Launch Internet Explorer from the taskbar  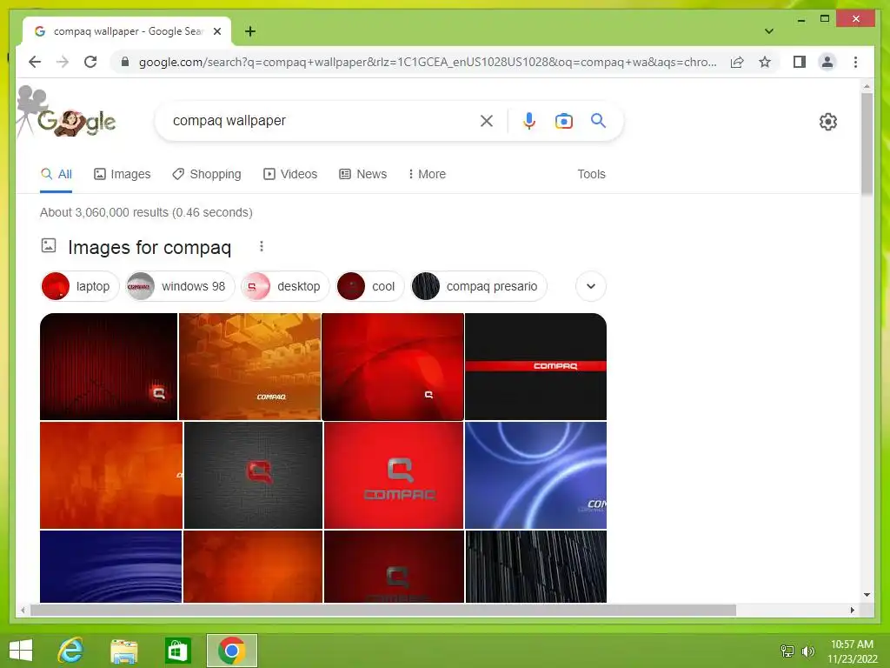point(71,651)
